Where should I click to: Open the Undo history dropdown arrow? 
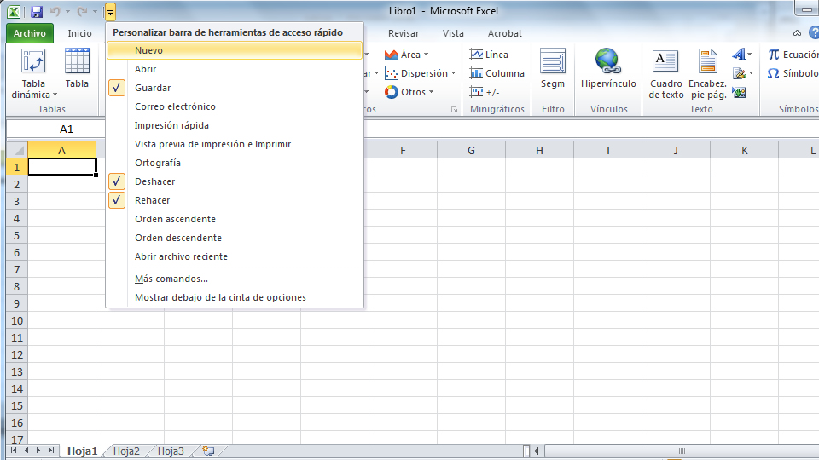[67, 11]
